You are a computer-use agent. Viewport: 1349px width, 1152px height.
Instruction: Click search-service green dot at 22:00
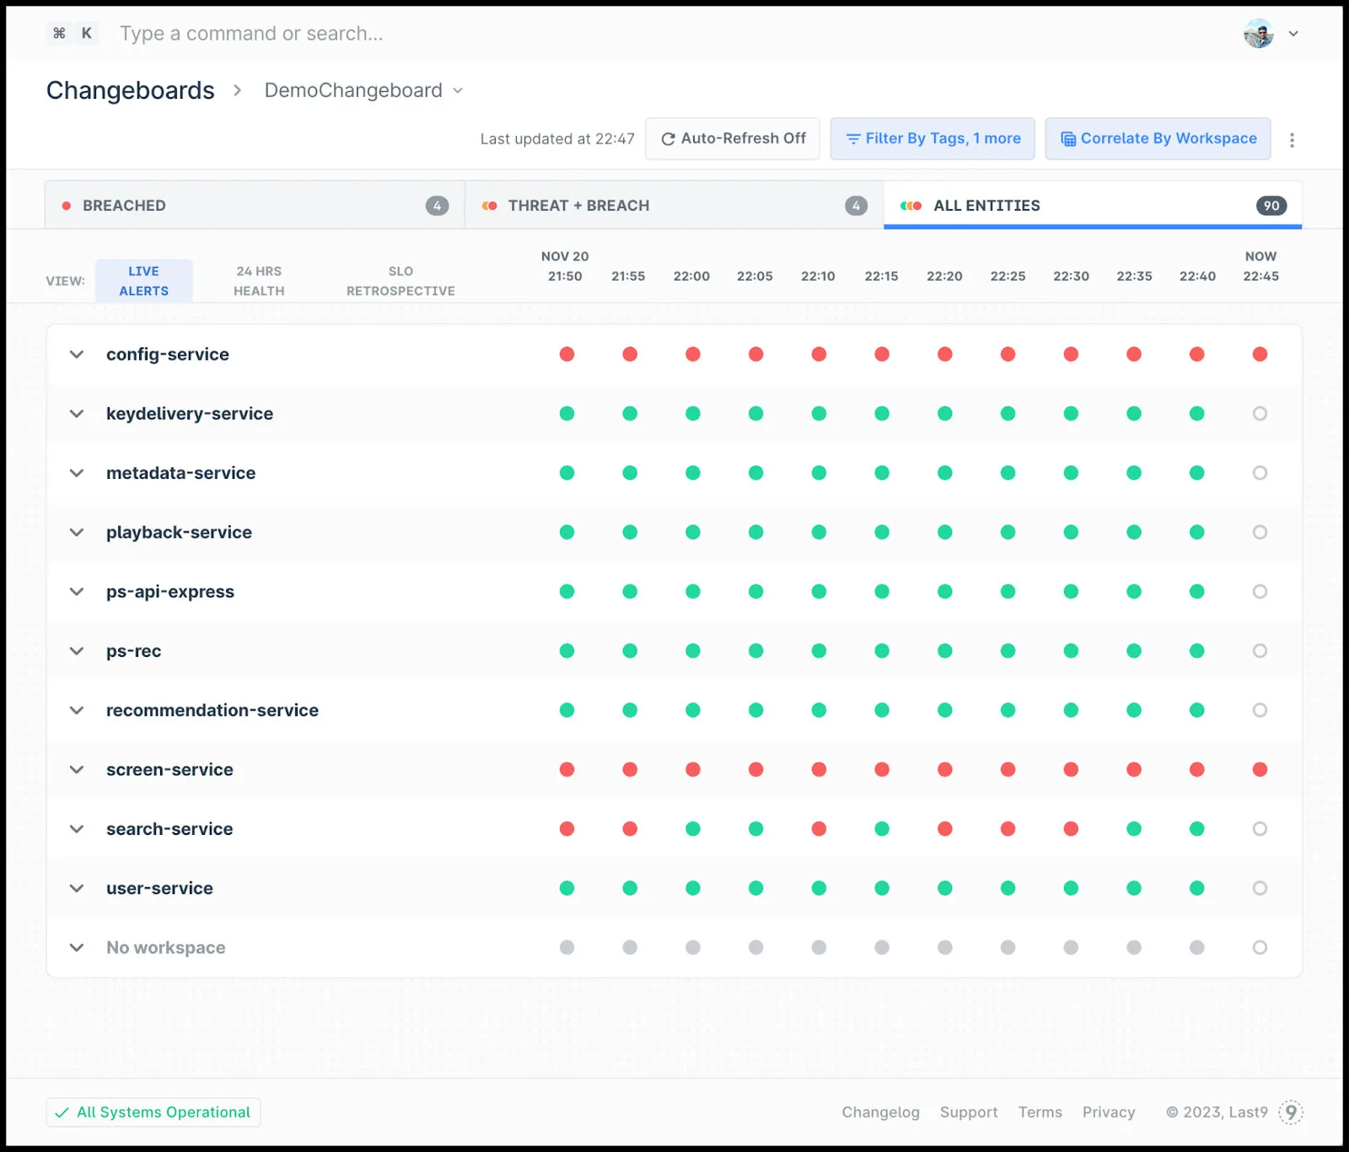tap(693, 829)
